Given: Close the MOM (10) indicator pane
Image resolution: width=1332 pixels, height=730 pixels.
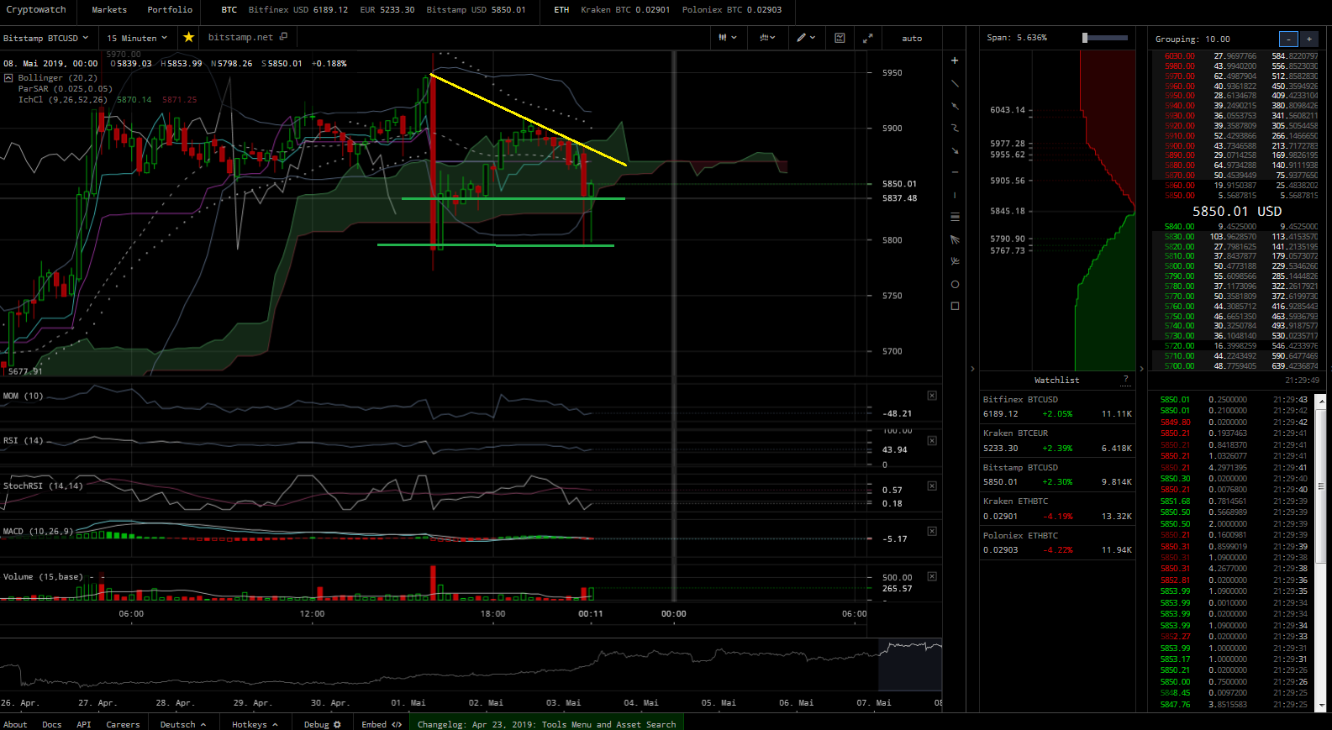Looking at the screenshot, I should coord(932,395).
